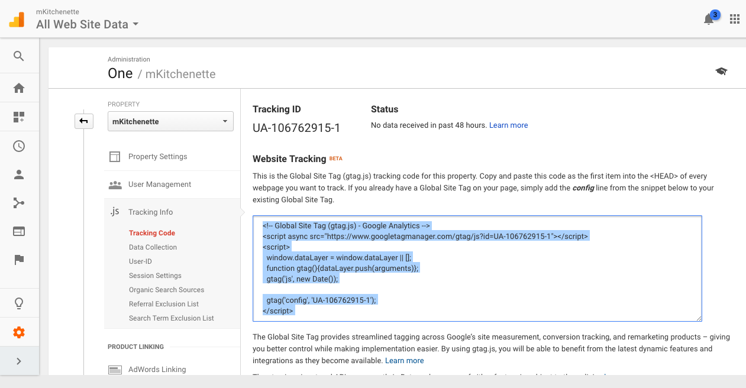Open the Google apps grid

tap(735, 19)
